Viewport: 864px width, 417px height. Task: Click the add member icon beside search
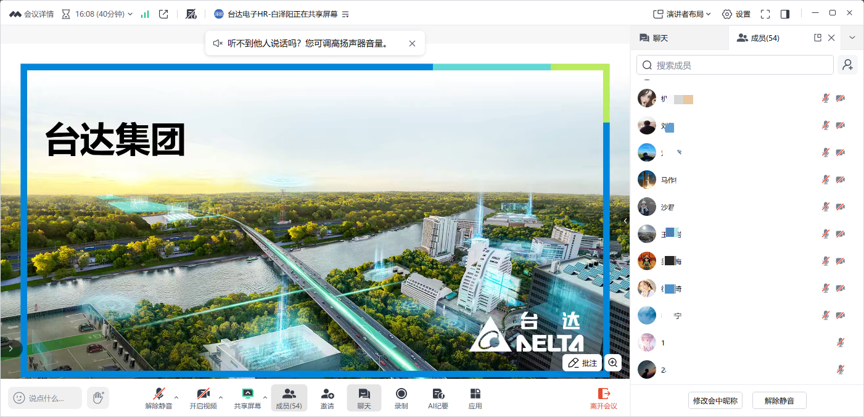pos(847,65)
